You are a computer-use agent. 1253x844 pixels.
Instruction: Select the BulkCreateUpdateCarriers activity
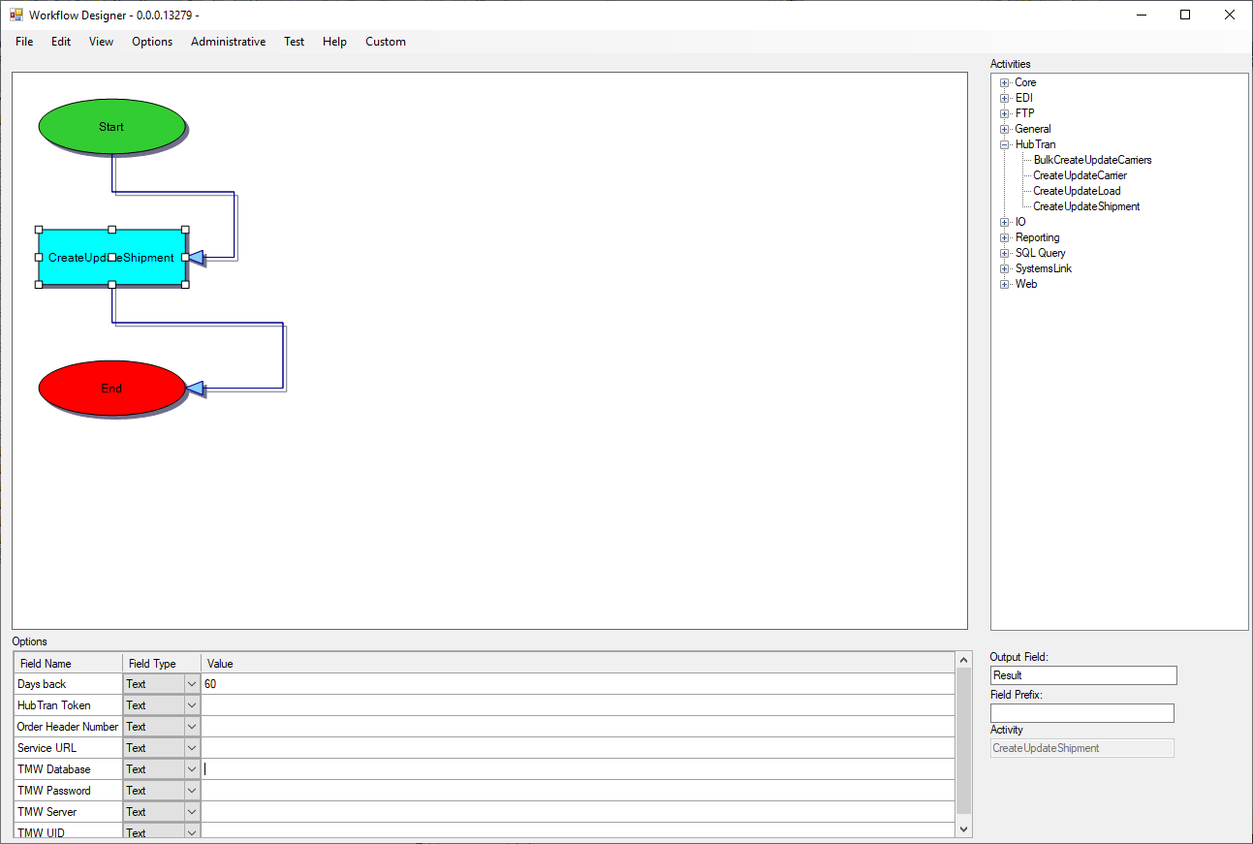[x=1092, y=160]
